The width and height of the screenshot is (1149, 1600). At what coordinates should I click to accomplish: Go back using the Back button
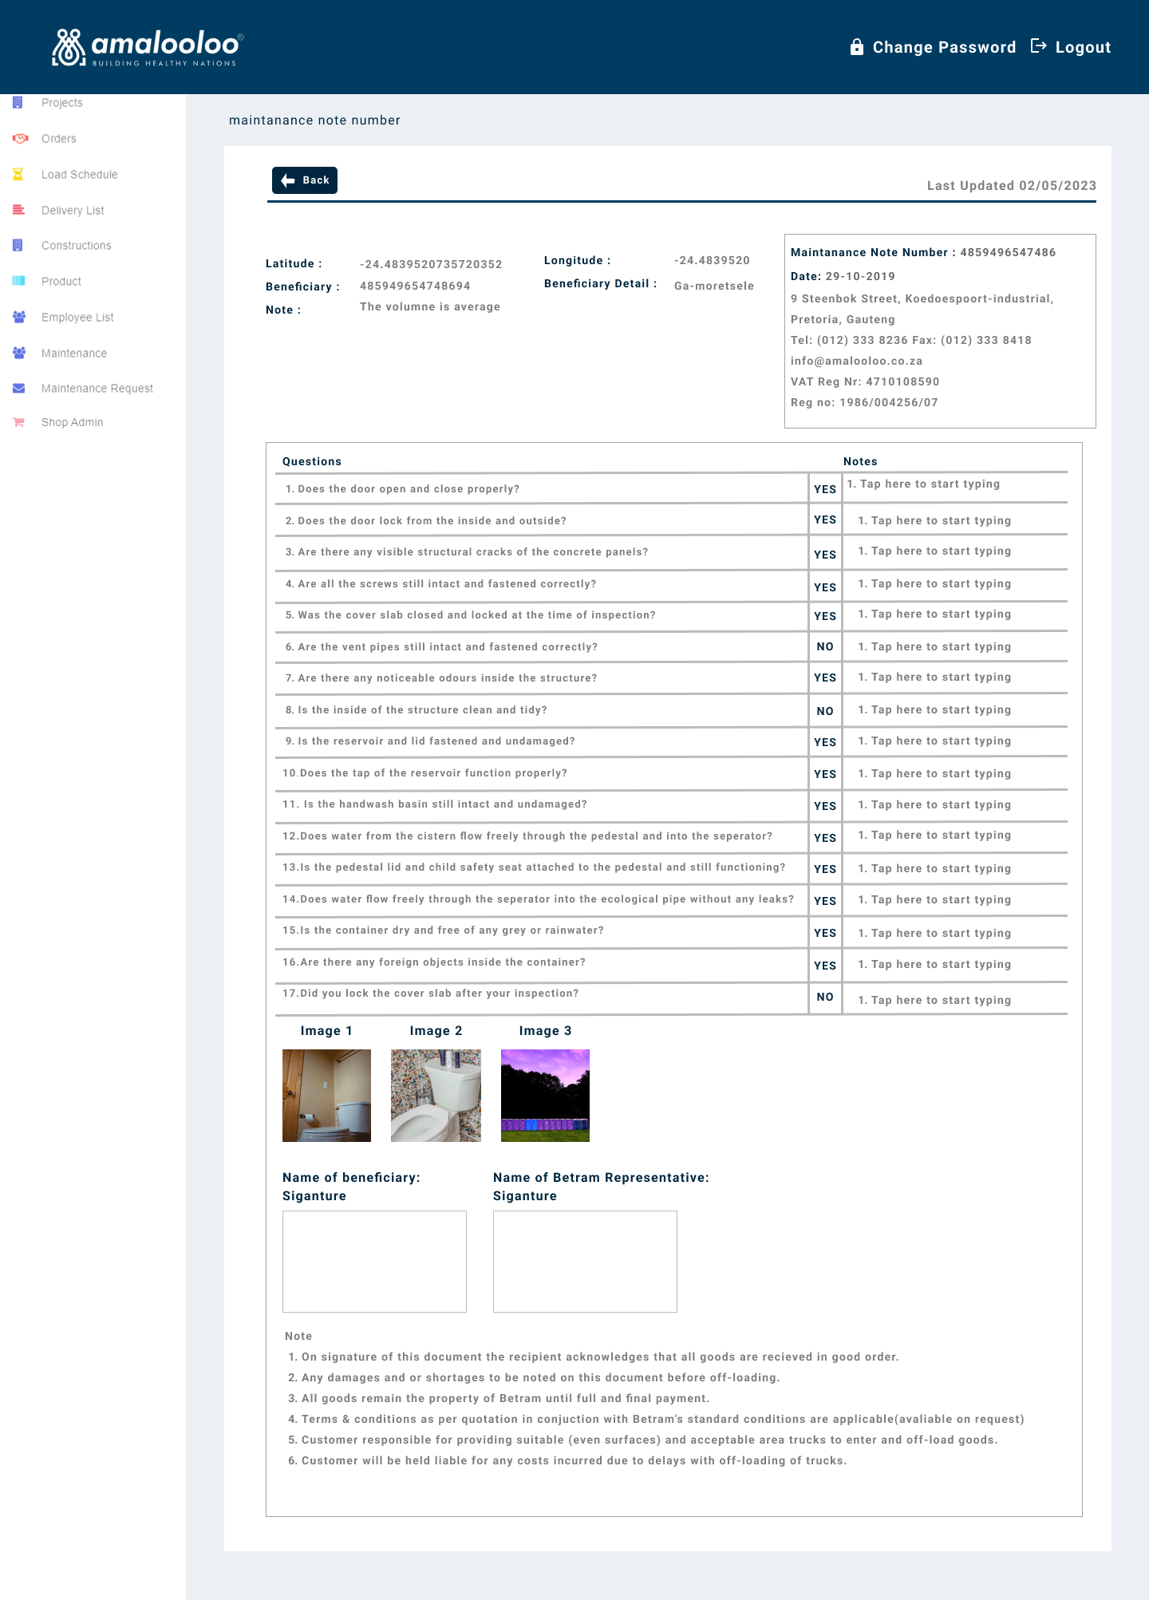(x=305, y=180)
